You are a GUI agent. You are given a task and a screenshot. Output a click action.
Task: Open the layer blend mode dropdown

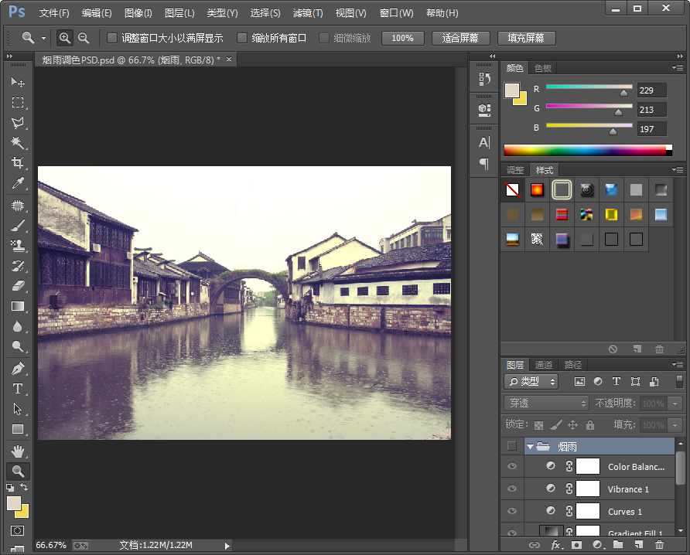click(546, 403)
